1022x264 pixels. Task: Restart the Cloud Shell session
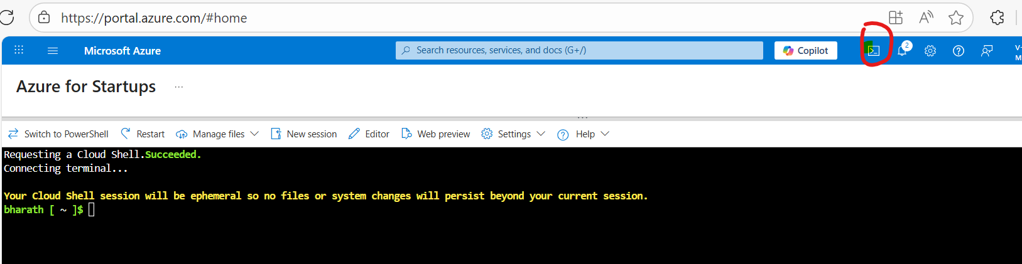click(143, 134)
